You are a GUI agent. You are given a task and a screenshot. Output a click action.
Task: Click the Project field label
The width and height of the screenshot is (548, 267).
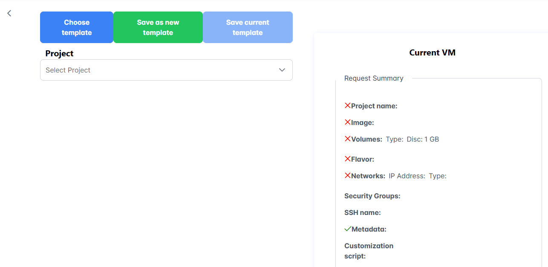tap(59, 53)
